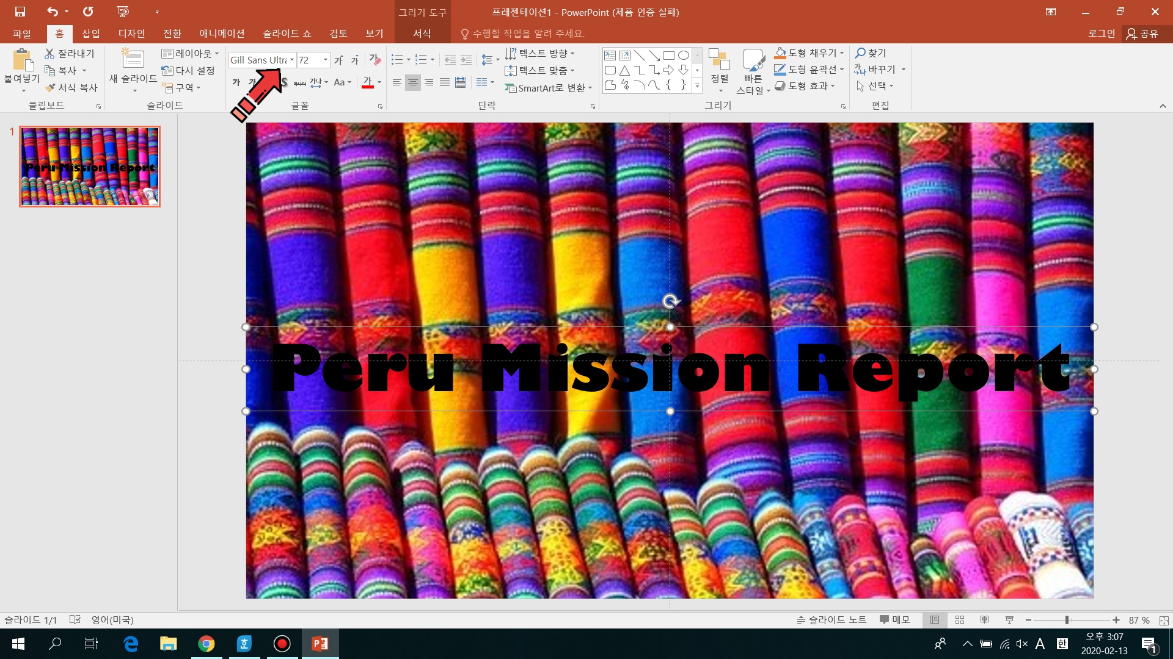Open the Animations (애니메이션) tab
The image size is (1173, 659).
(222, 34)
